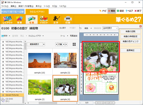Switch thumbnail grid view icon
Image resolution: width=143 pixels, height=105 pixels.
click(74, 44)
